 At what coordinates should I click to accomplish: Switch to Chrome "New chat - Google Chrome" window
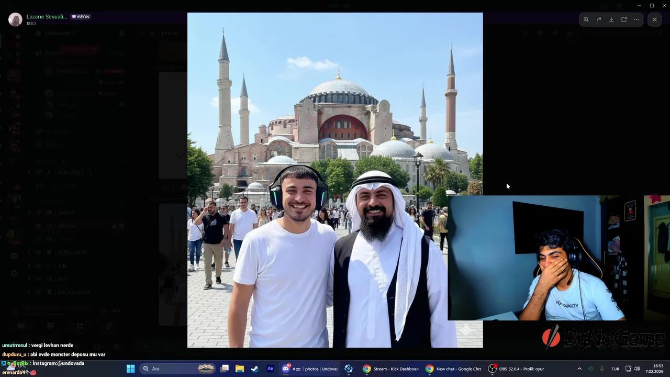[453, 369]
